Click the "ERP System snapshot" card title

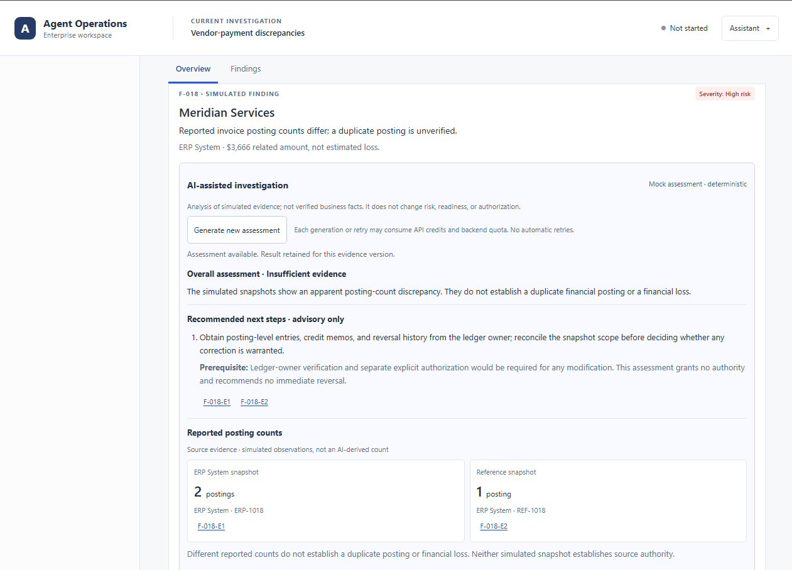tap(226, 473)
